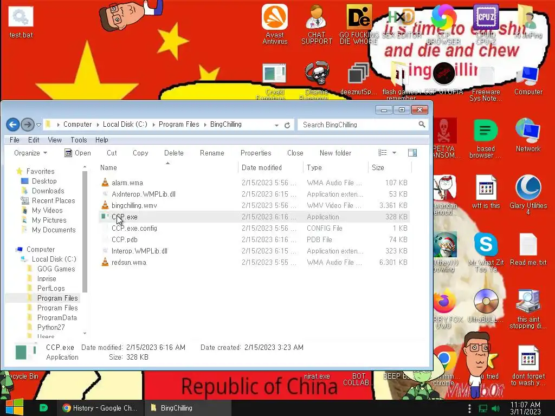Expand Computer breadcrumb arrow in address bar

(98, 125)
